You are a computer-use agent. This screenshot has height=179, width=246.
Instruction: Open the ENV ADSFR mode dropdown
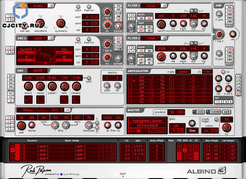tap(38, 71)
